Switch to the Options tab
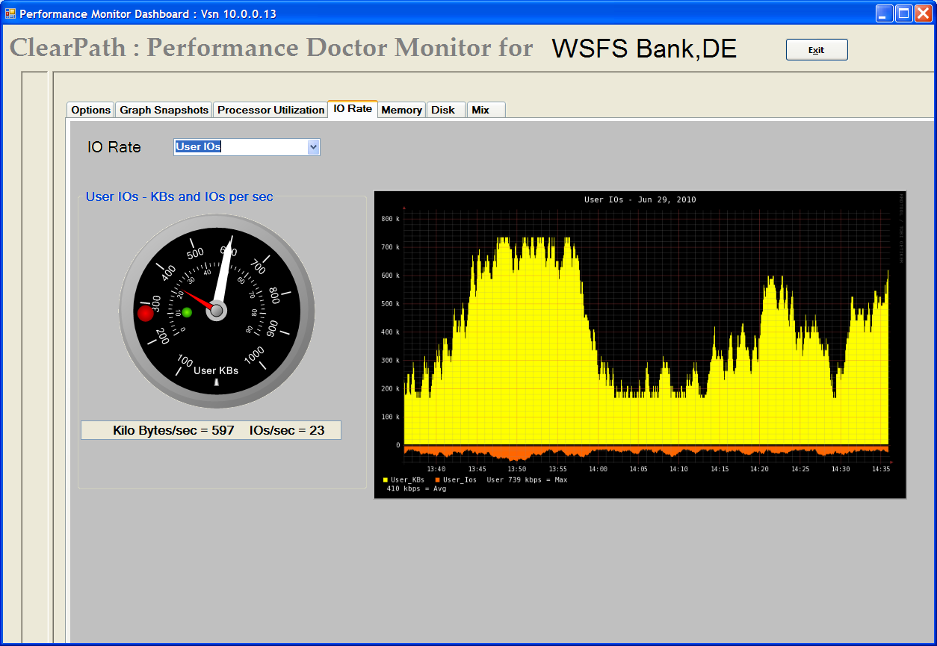 (91, 110)
